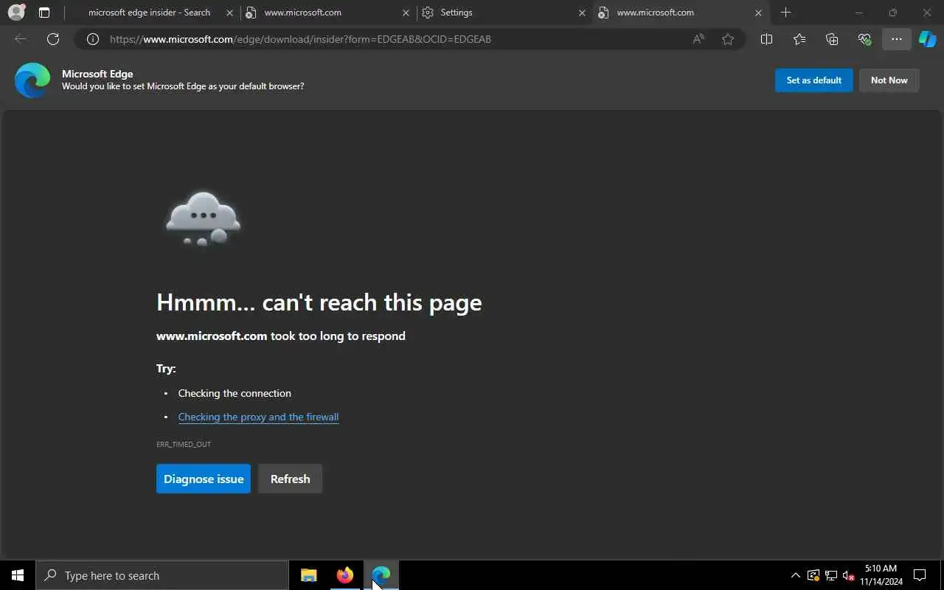Open split screen icon
Image resolution: width=944 pixels, height=590 pixels.
(x=766, y=39)
